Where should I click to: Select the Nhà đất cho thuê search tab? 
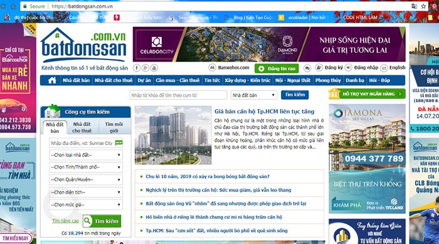(x=82, y=127)
